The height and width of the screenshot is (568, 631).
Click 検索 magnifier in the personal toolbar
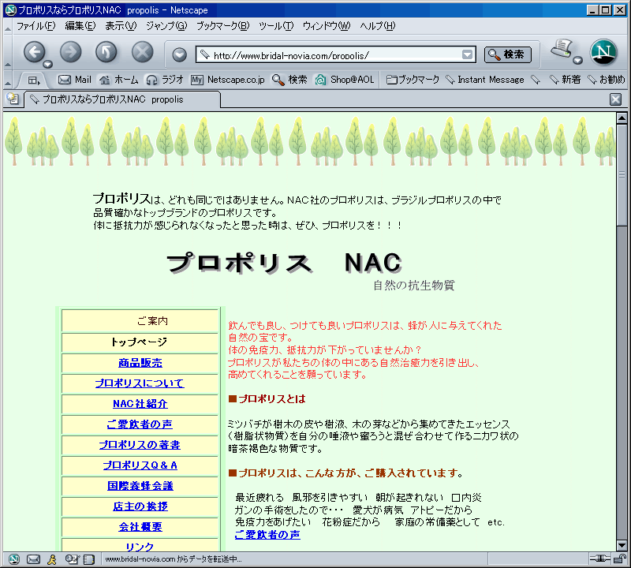(289, 80)
